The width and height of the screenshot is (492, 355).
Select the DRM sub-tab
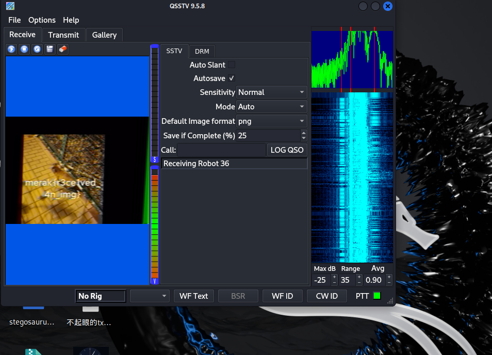pos(202,51)
